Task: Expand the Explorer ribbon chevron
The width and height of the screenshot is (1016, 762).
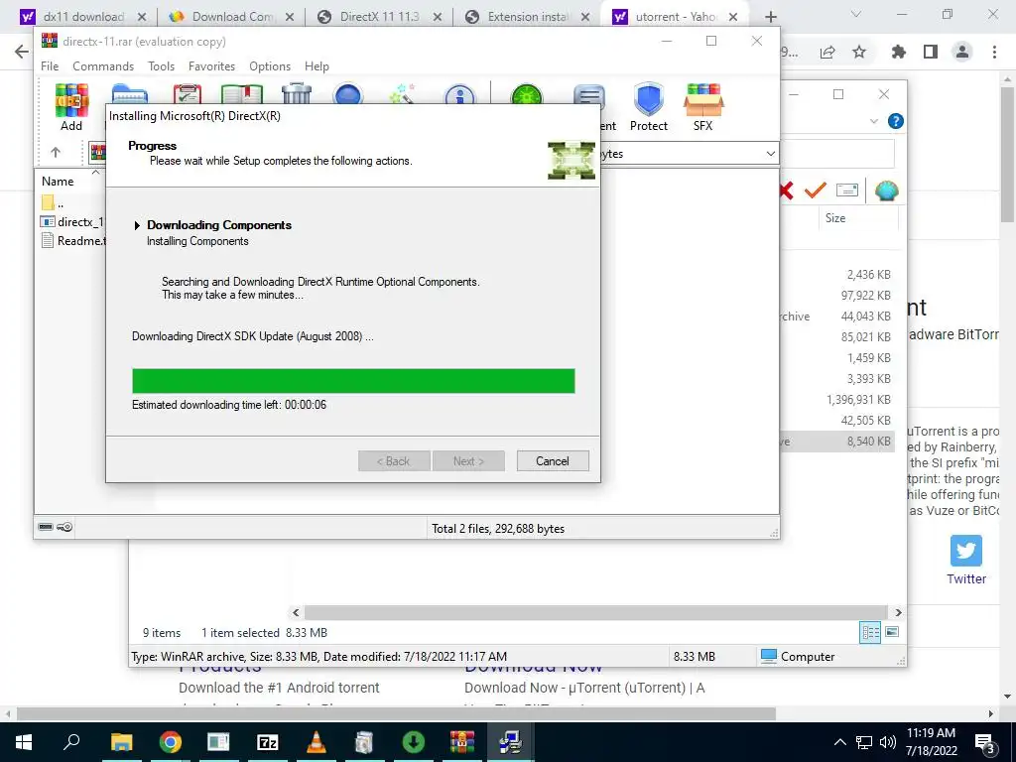Action: click(873, 121)
